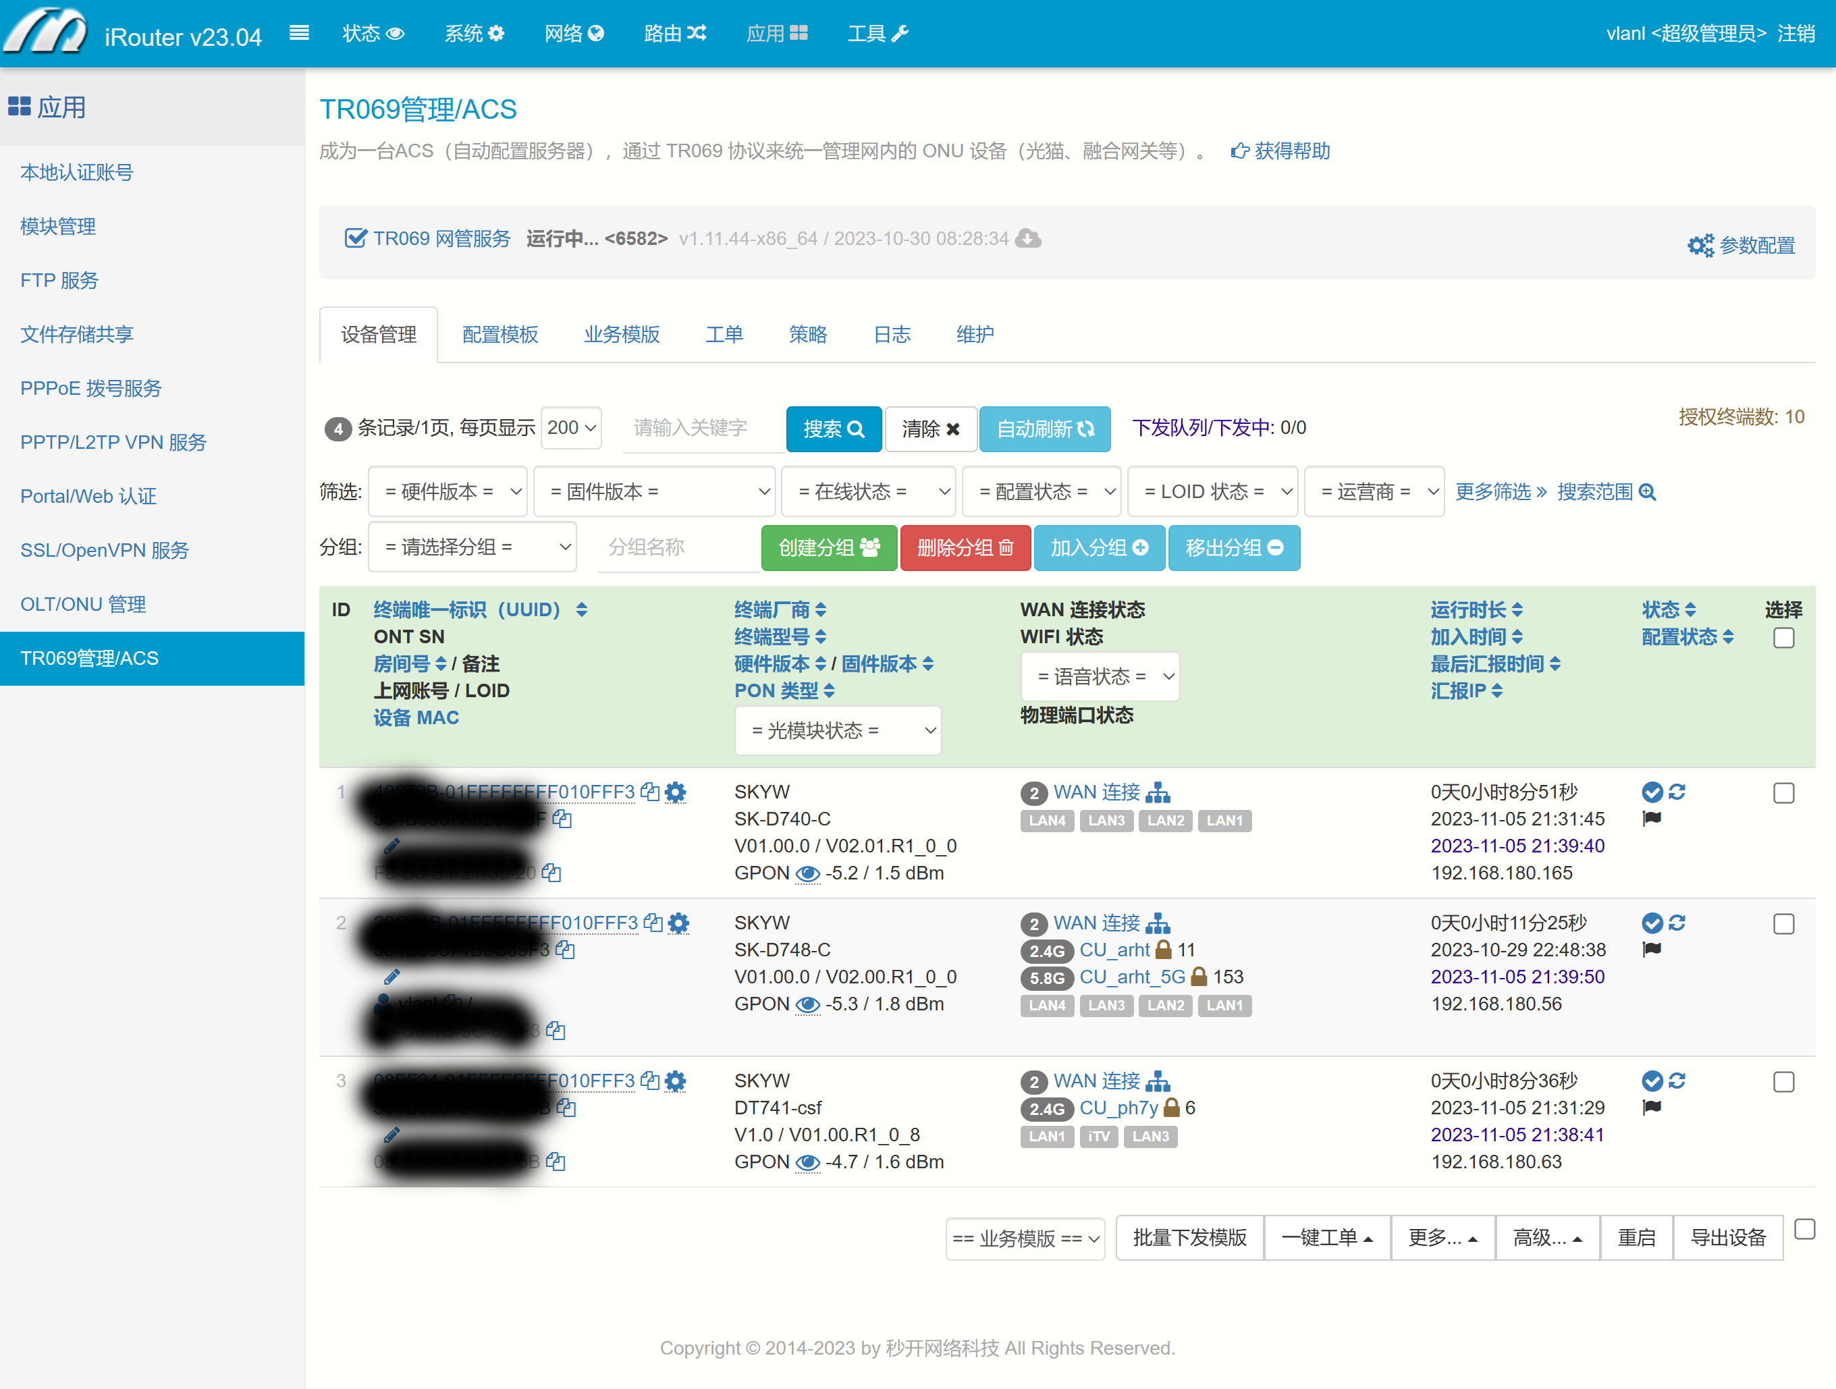Click the 分组名称 input field

(x=678, y=547)
